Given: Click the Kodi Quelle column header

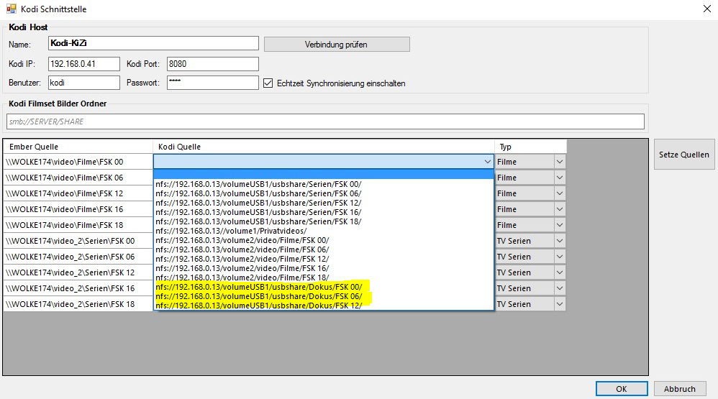Looking at the screenshot, I should coord(324,147).
